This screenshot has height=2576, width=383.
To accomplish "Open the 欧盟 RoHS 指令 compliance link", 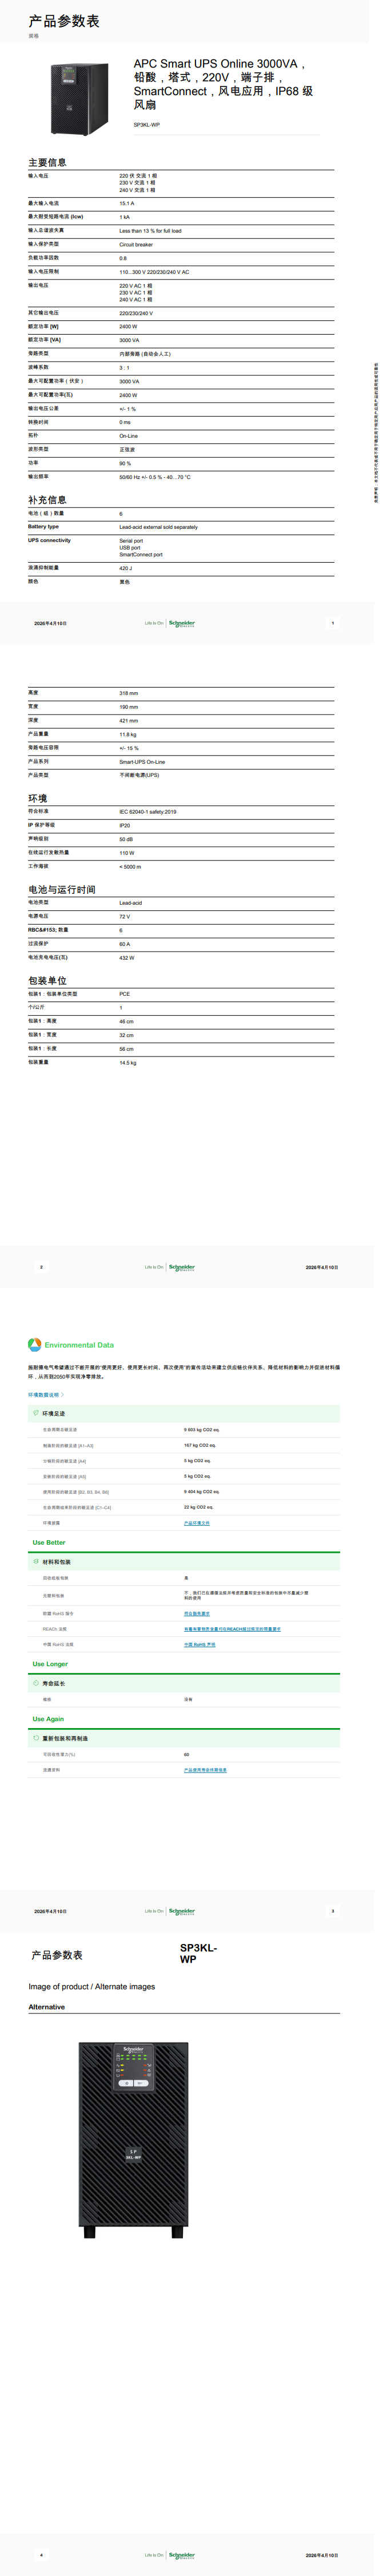I will pyautogui.click(x=197, y=1613).
